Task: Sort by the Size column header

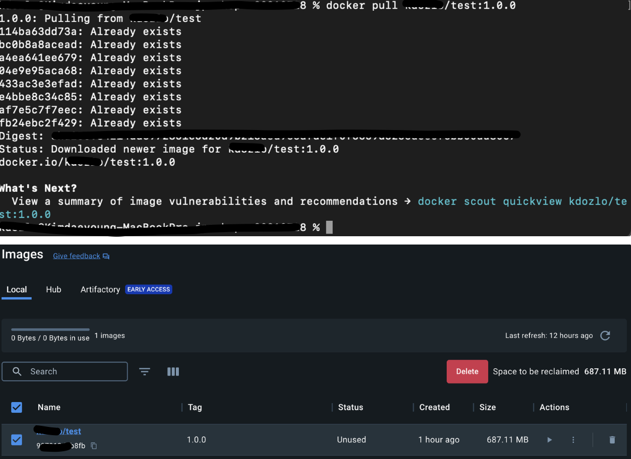Action: (488, 407)
